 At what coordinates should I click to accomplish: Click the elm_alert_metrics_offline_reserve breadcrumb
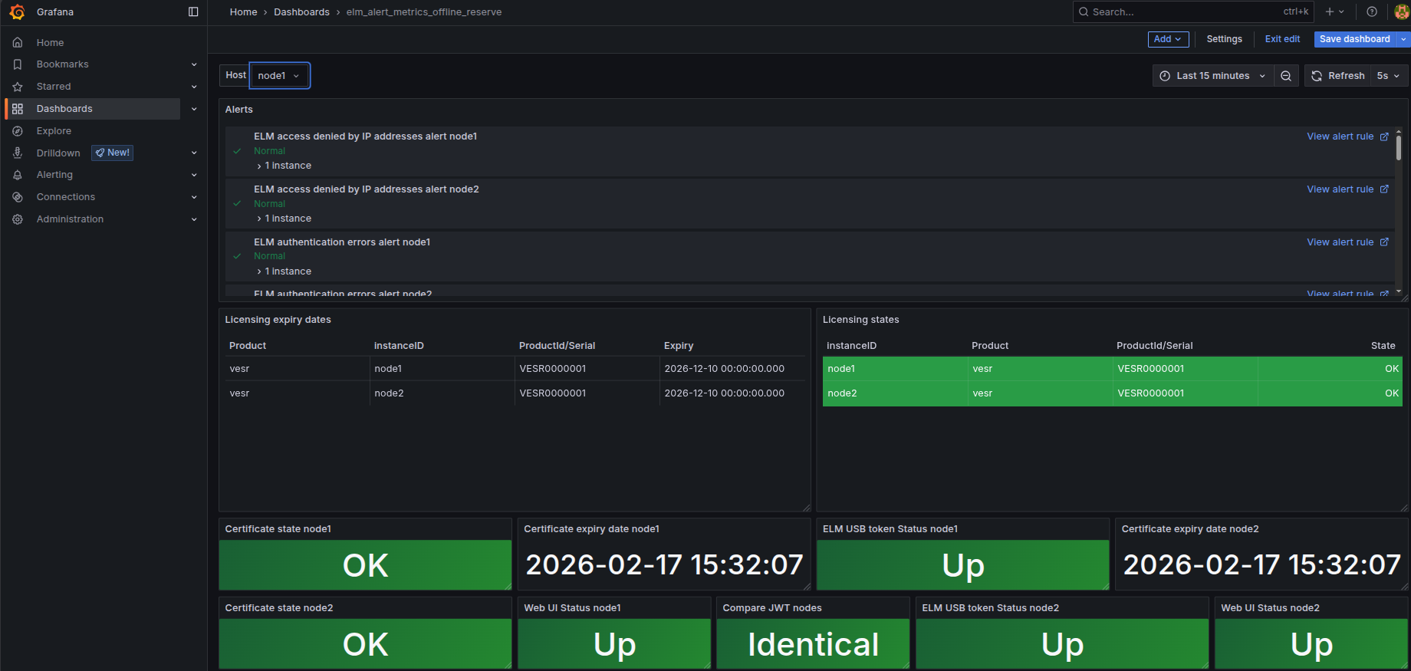click(x=424, y=12)
